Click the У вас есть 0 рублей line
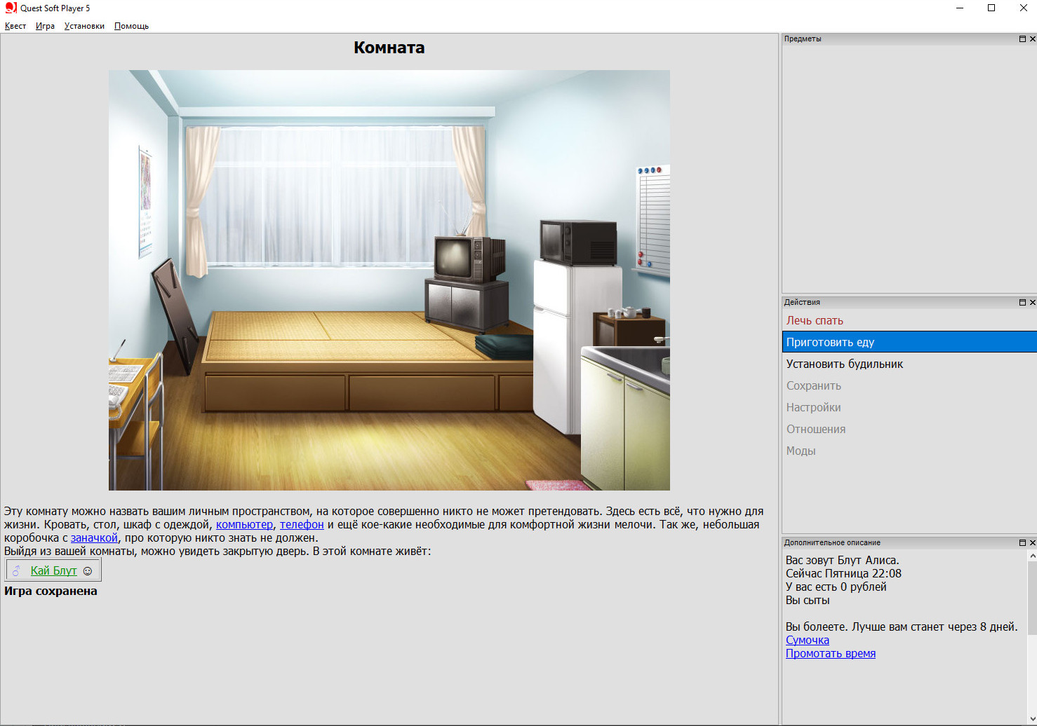1037x726 pixels. click(x=836, y=587)
